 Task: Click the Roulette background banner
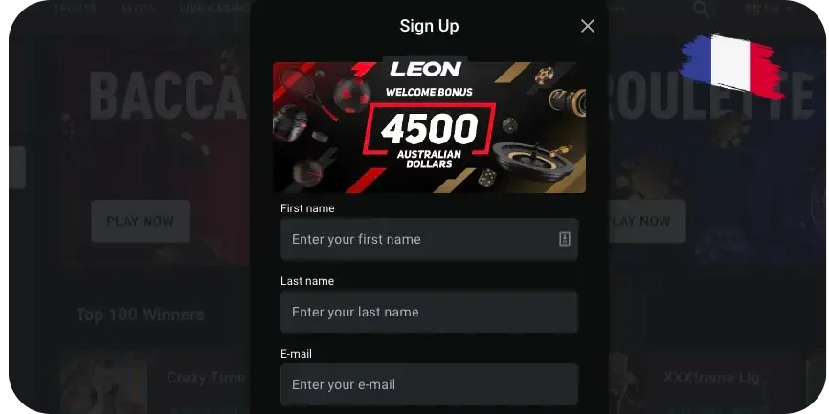tap(714, 153)
